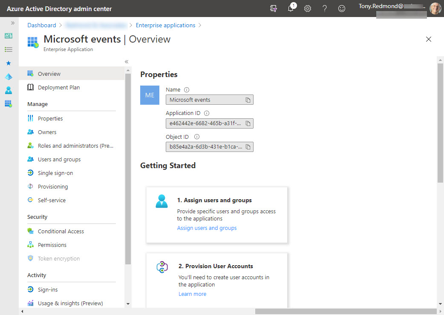The height and width of the screenshot is (315, 444).
Task: Follow Learn more under Provision User Accounts
Action: (x=192, y=294)
